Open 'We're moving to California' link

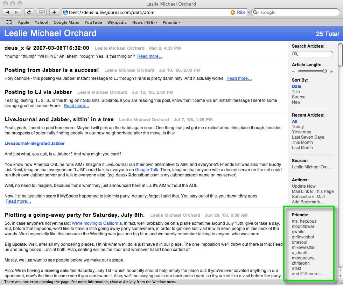(97, 223)
